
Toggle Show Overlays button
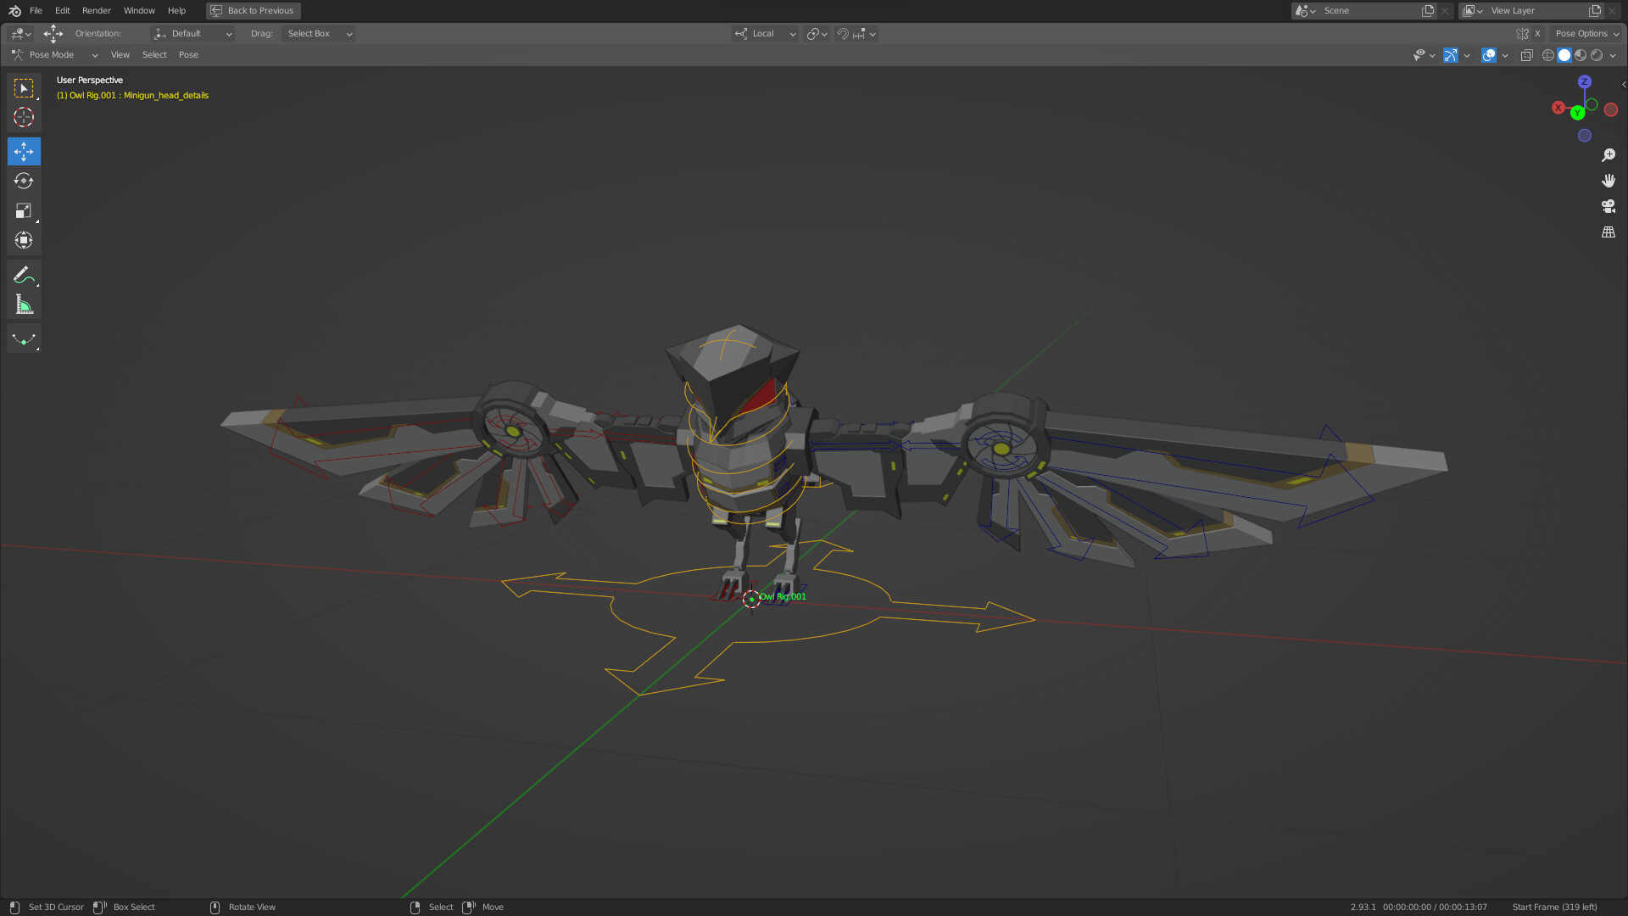tap(1488, 55)
